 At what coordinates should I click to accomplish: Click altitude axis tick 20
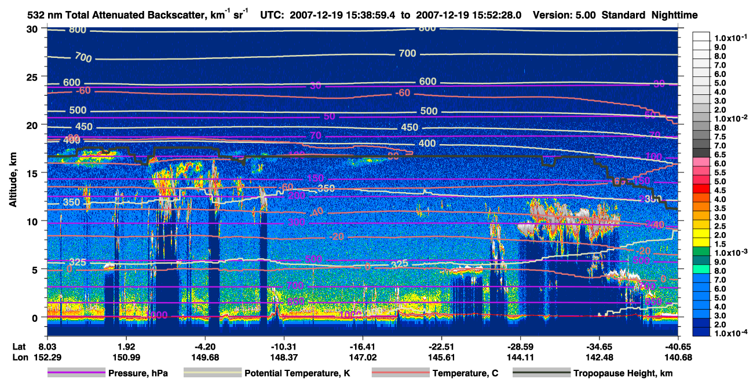pyautogui.click(x=33, y=125)
